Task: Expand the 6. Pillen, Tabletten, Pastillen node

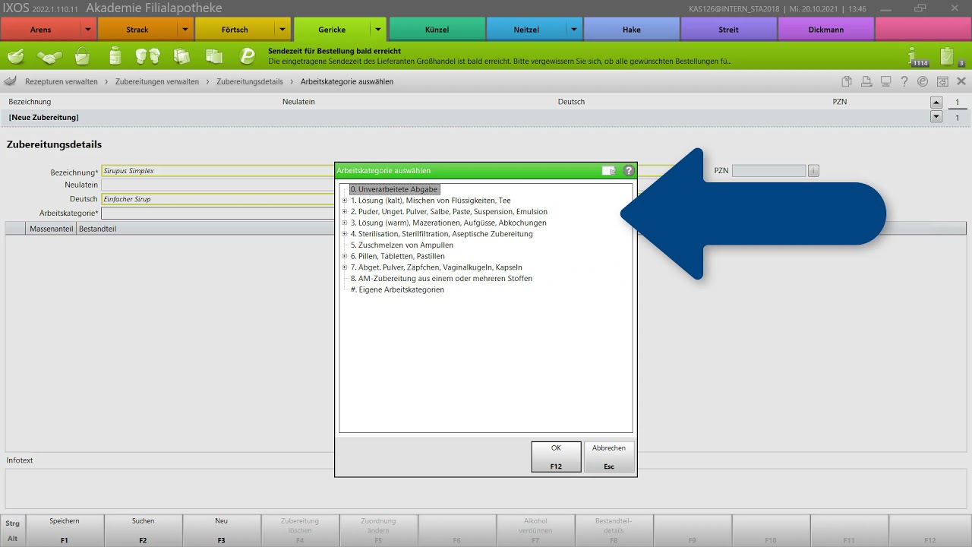Action: [x=345, y=256]
